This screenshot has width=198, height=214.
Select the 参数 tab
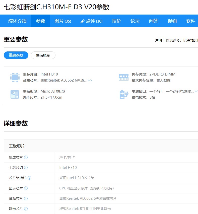pyautogui.click(x=41, y=21)
